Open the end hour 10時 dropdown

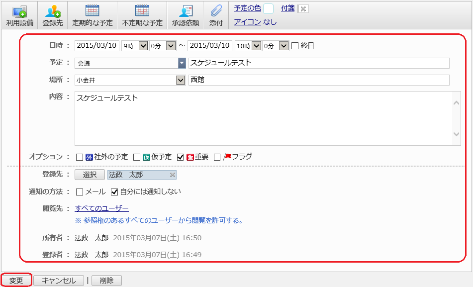point(248,46)
